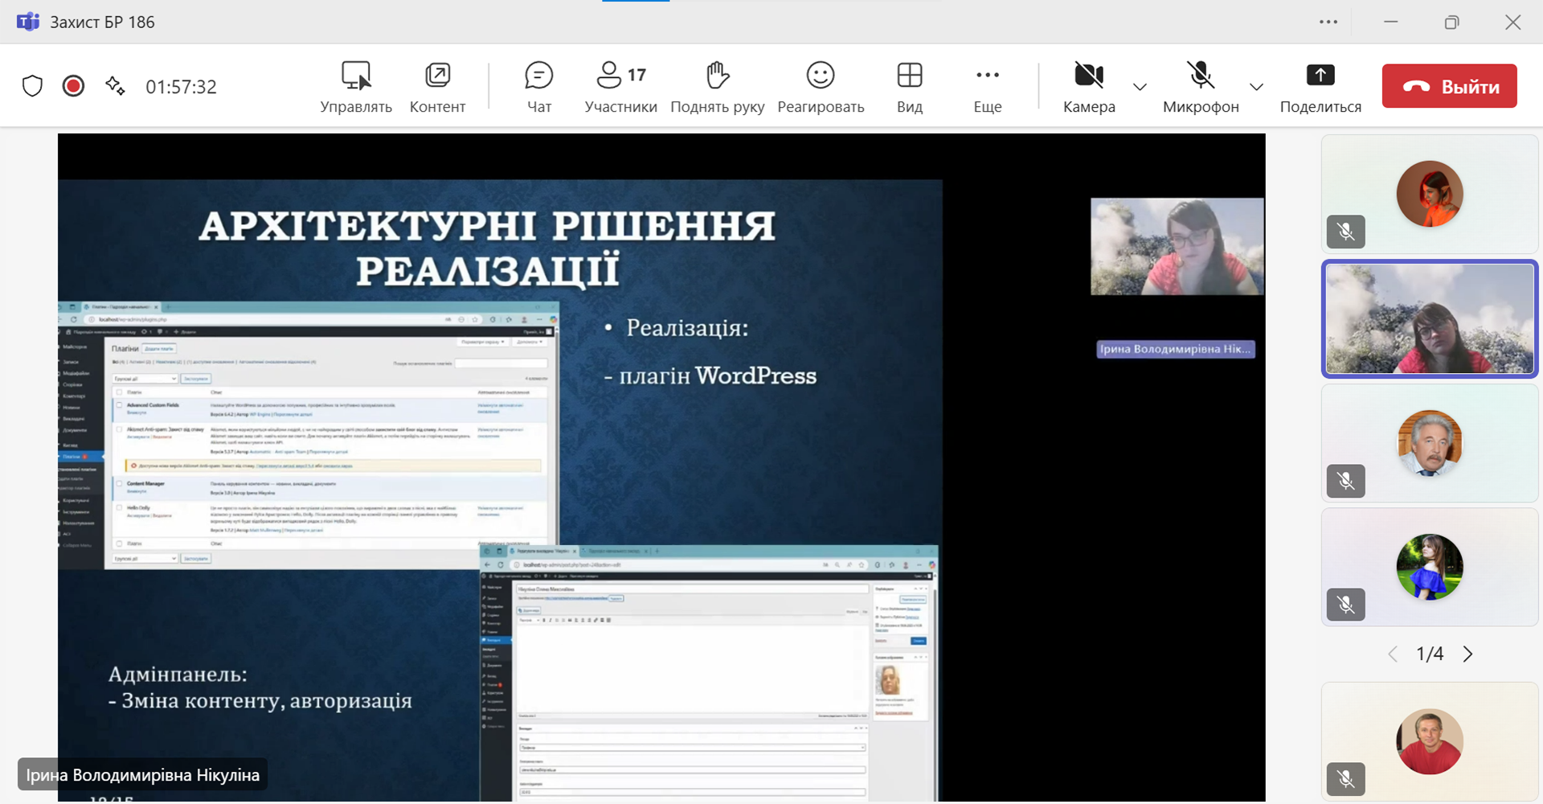Select the highlighted active speaker video tile

coord(1429,319)
